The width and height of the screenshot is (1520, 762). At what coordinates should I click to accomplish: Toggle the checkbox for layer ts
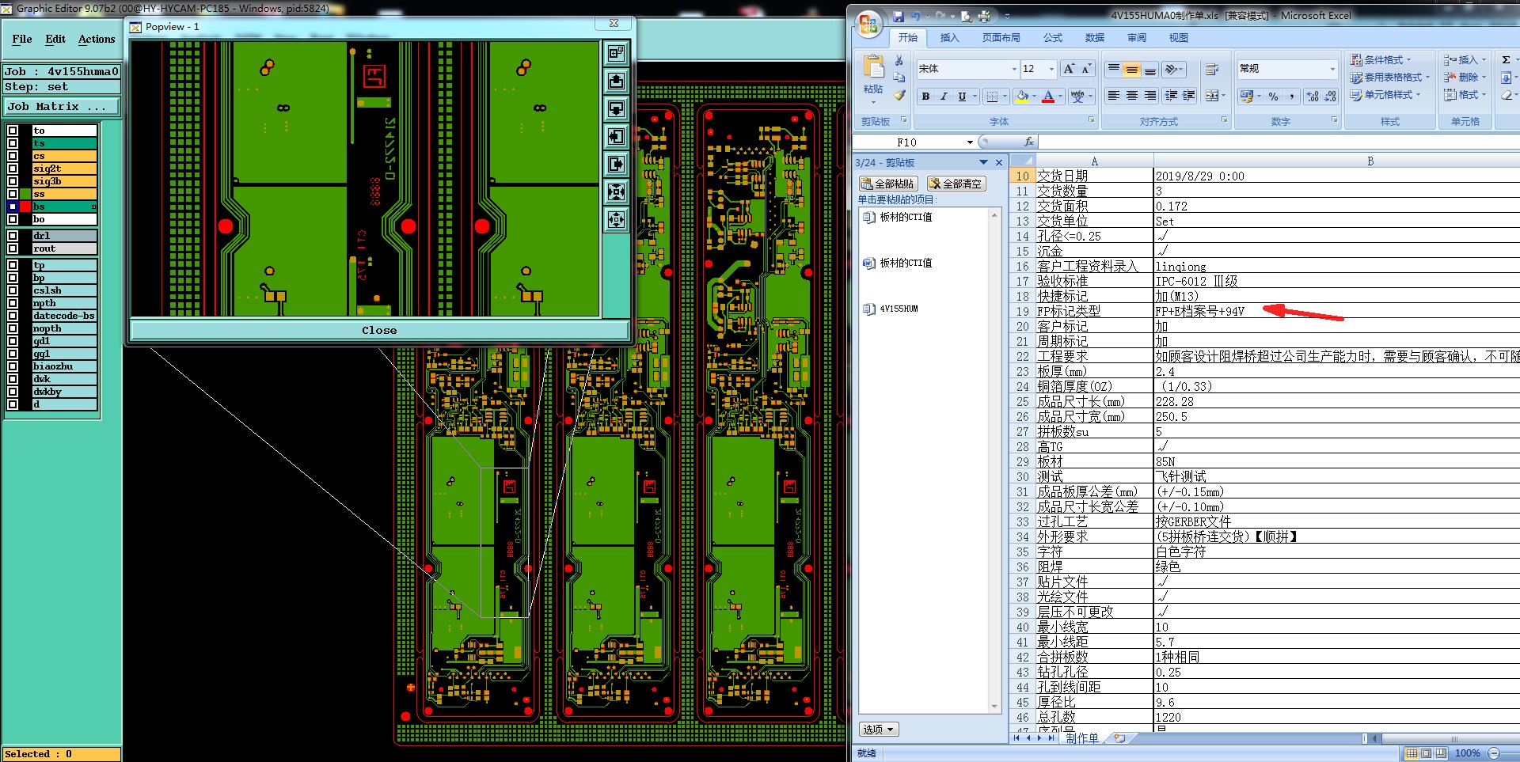13,143
